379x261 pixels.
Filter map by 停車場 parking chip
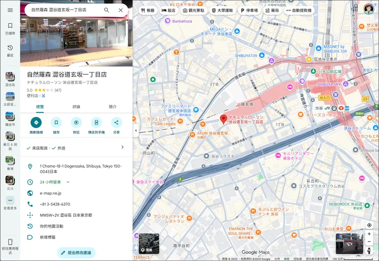click(249, 10)
